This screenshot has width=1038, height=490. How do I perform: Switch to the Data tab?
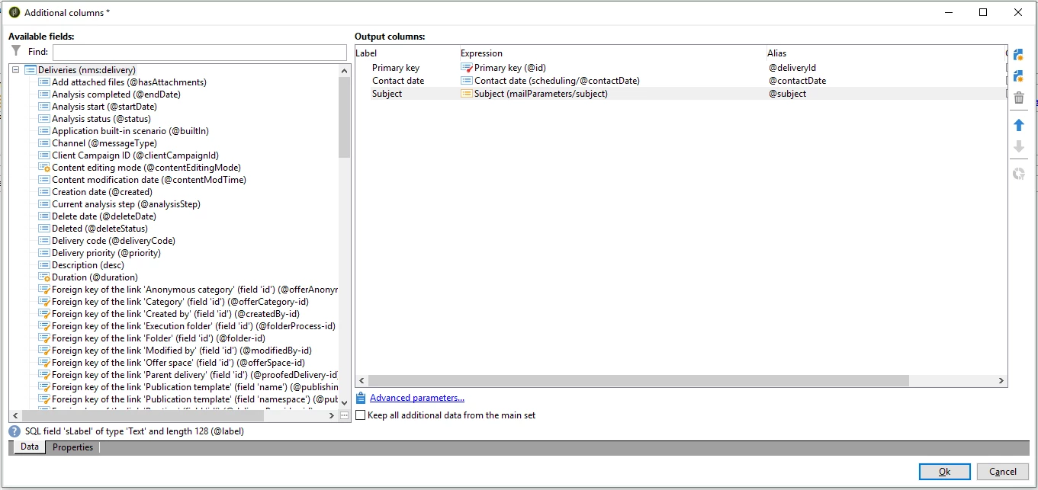(29, 447)
